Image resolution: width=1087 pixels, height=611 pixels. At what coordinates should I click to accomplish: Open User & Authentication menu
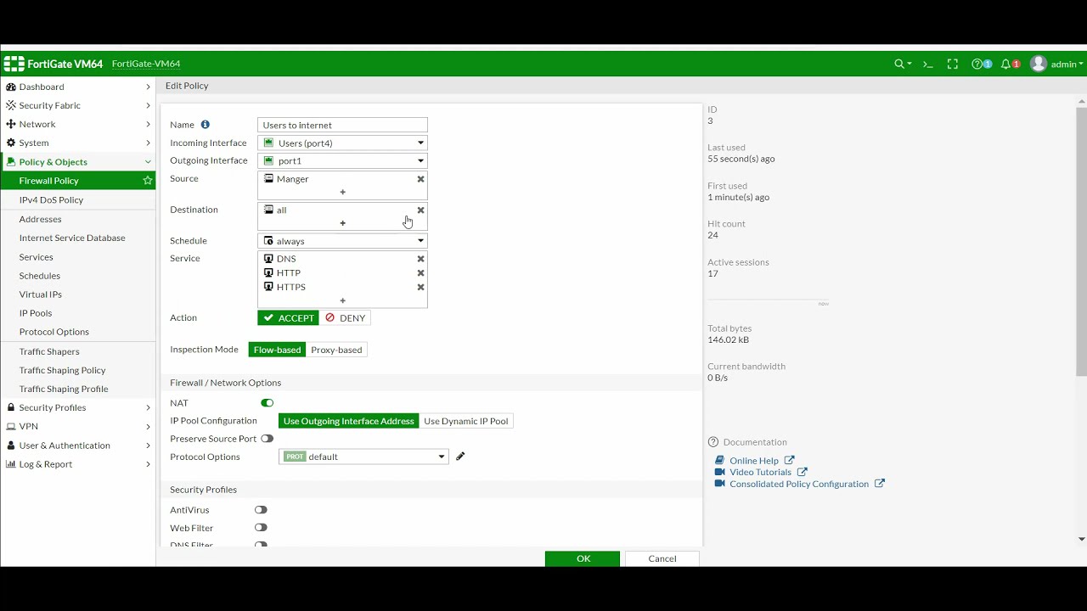click(x=78, y=446)
